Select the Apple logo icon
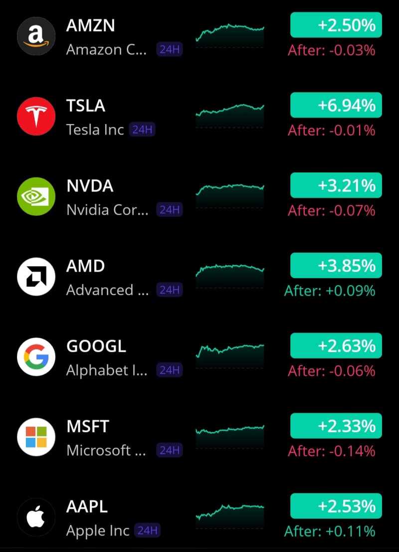Viewport: 399px width, 552px height. [x=35, y=518]
